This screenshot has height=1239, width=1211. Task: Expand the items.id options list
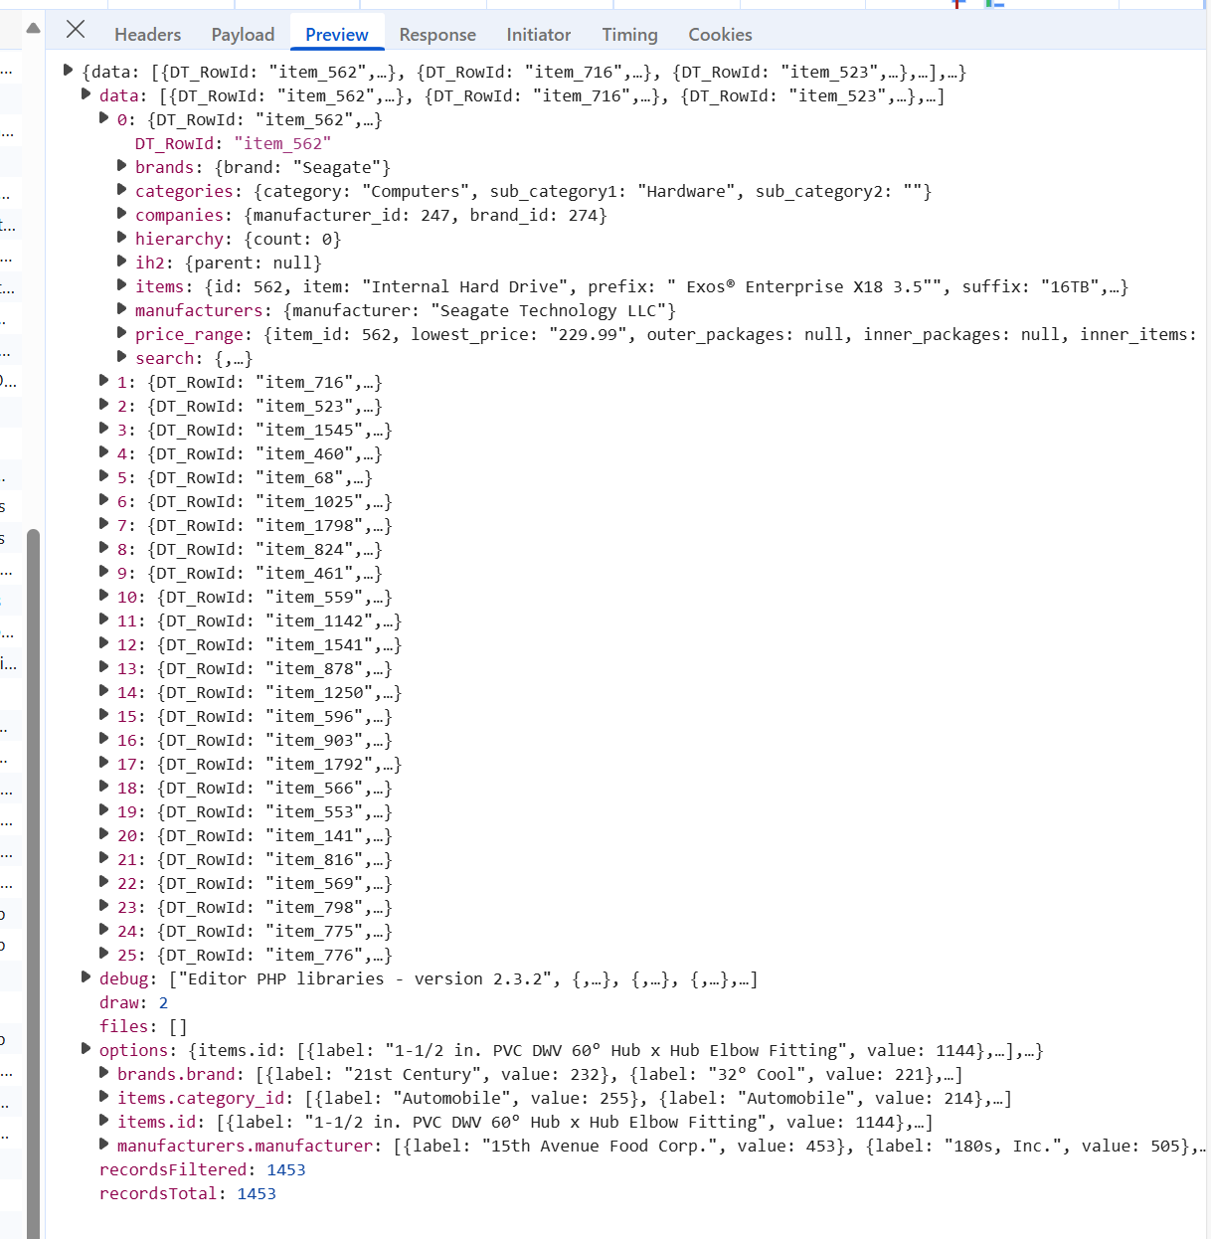coord(103,1120)
